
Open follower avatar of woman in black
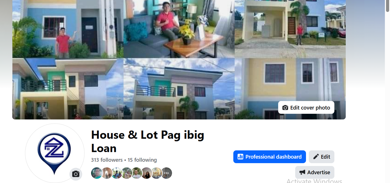147,173
